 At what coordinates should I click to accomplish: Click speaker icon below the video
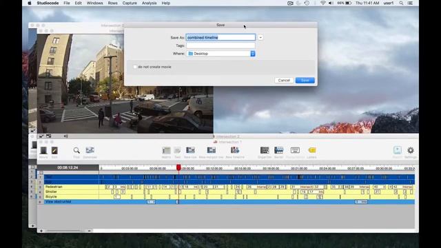click(65, 136)
